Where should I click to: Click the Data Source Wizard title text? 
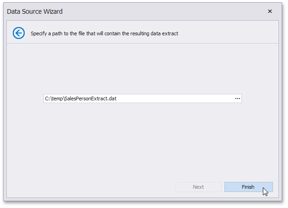point(35,11)
